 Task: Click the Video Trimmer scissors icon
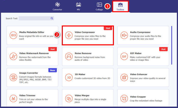point(13,98)
